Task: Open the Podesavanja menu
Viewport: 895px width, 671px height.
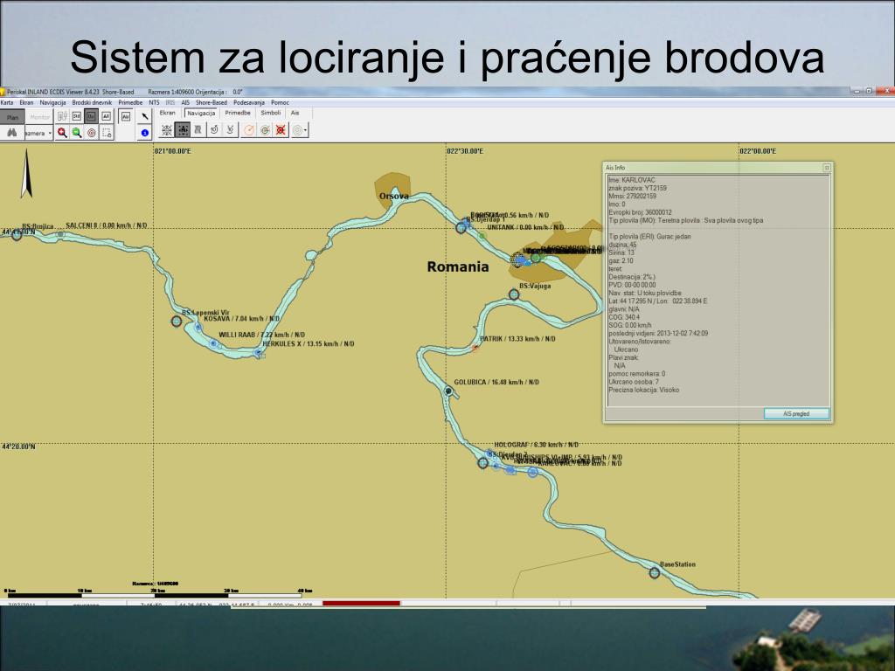Action: click(249, 103)
